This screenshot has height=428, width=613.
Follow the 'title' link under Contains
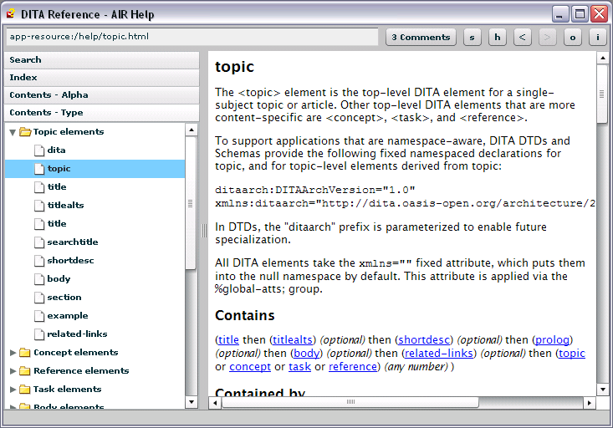228,339
